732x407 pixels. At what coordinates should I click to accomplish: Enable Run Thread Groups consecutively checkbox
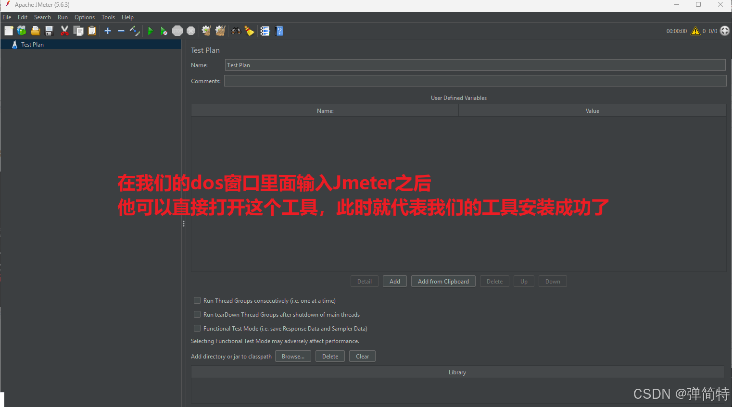pos(197,300)
